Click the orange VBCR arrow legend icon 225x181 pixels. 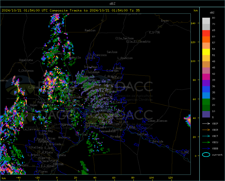206,130
